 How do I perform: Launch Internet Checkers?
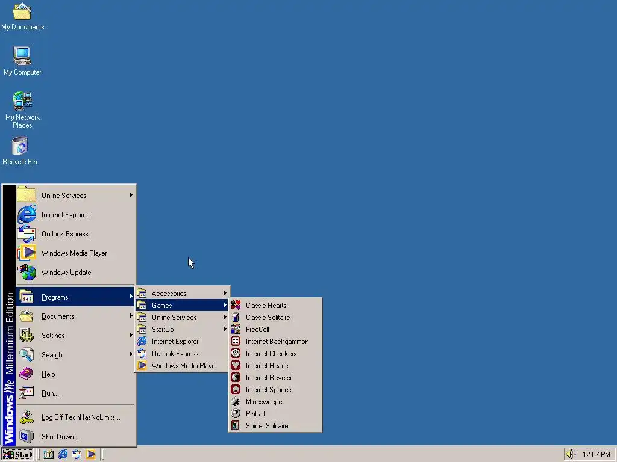tap(275, 353)
